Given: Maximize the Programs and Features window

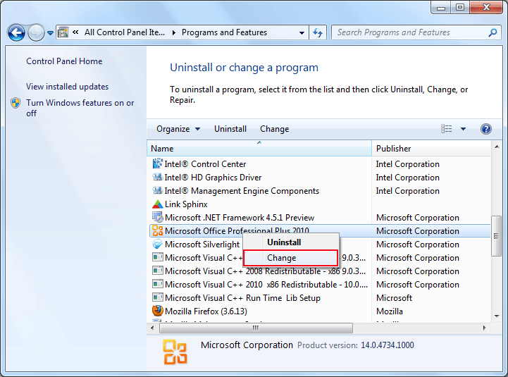Looking at the screenshot, I should coord(460,7).
